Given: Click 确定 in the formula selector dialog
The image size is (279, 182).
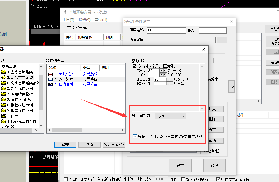Looking at the screenshot, I should 65,145.
